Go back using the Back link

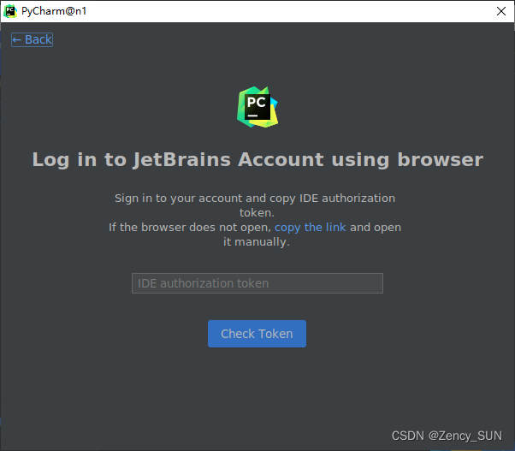(32, 39)
